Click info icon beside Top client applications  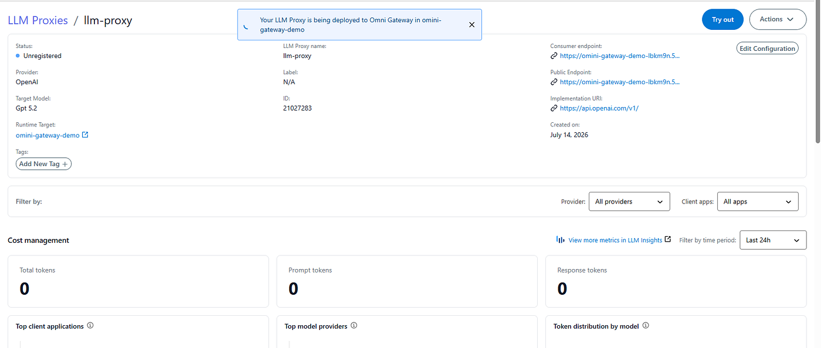pyautogui.click(x=90, y=326)
